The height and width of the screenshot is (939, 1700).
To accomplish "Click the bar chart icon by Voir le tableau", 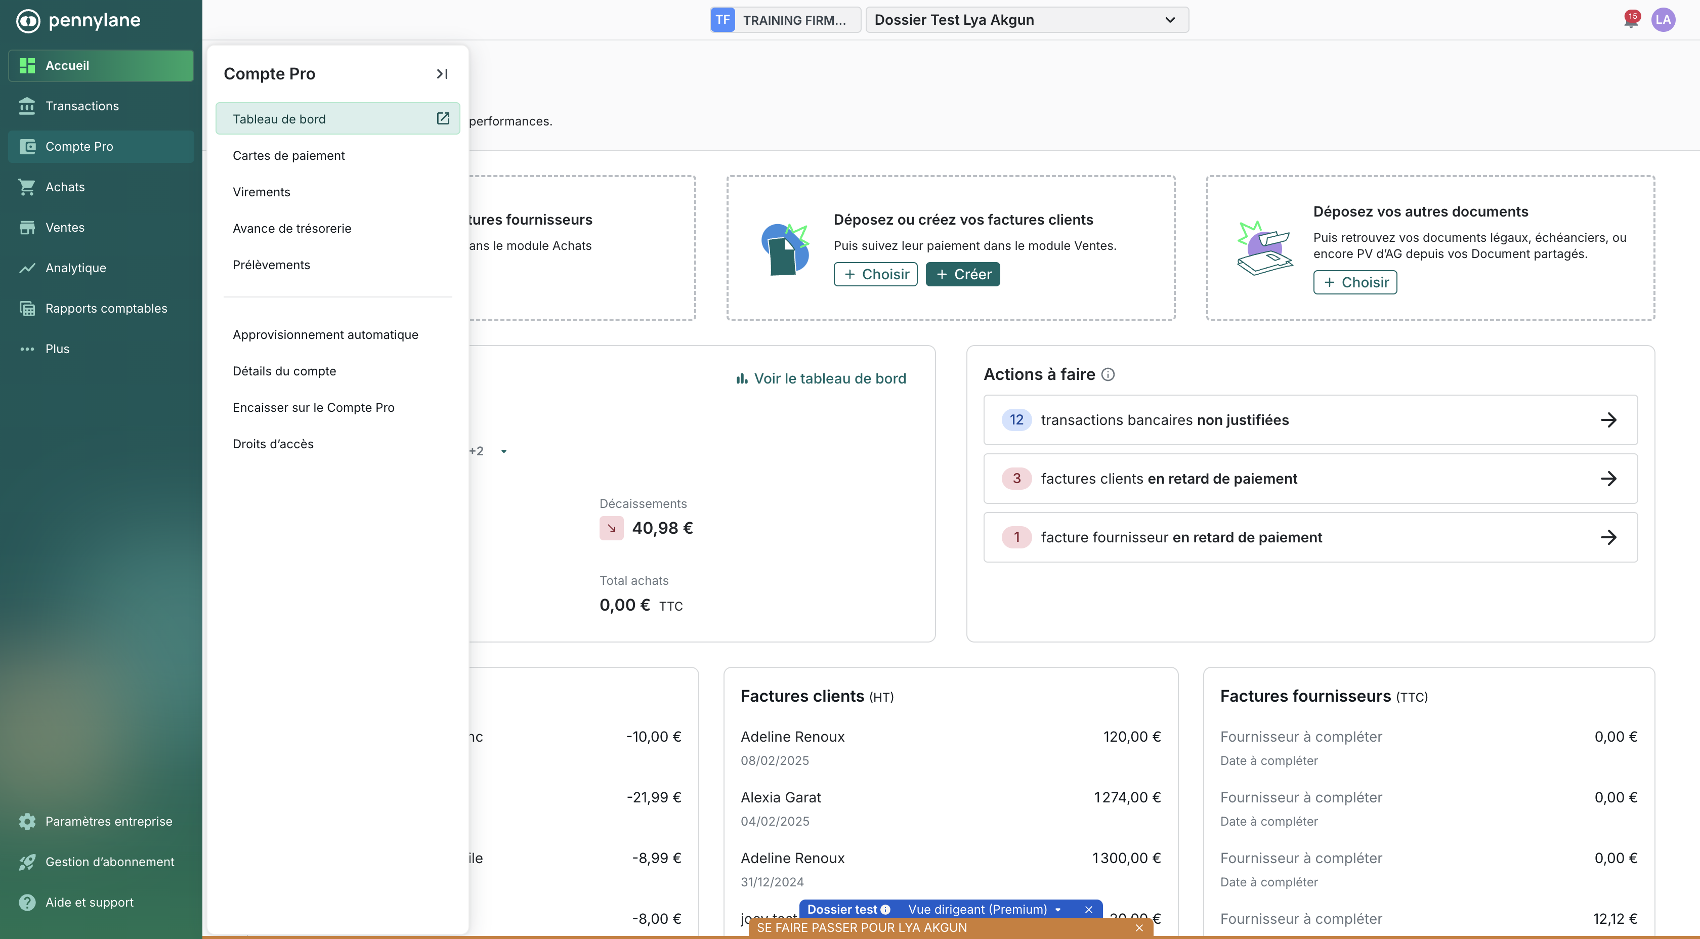I will (x=742, y=379).
